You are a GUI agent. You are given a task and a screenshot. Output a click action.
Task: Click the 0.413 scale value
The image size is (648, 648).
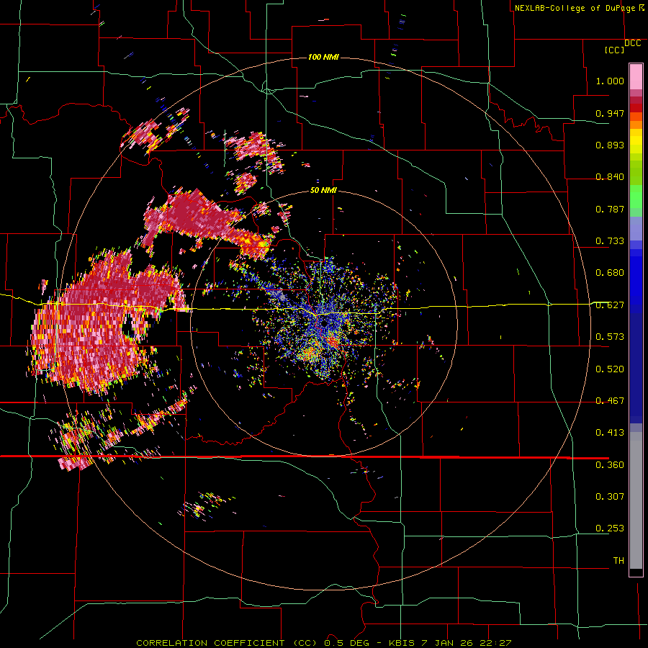click(610, 433)
